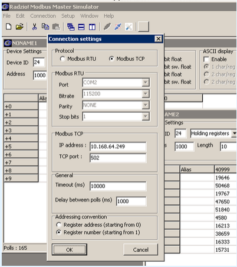Click the New document toolbar icon
Viewport: 237px width, 267px height.
point(8,27)
